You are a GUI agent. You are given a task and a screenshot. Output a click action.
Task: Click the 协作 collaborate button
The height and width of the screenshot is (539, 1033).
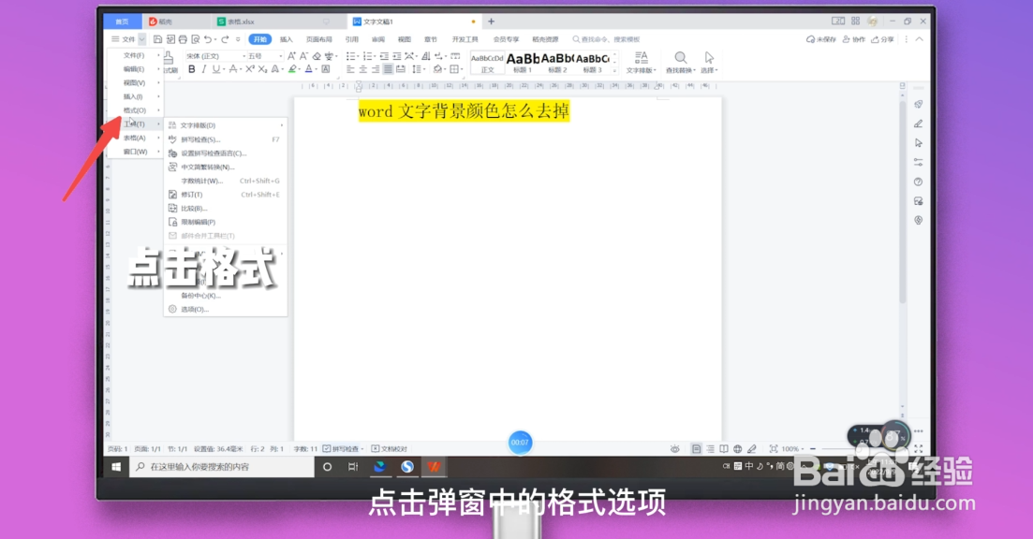tap(854, 39)
